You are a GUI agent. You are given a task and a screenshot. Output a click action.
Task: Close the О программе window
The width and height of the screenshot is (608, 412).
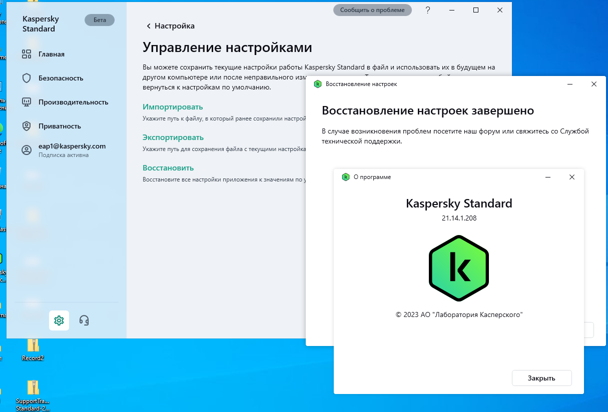pyautogui.click(x=572, y=177)
